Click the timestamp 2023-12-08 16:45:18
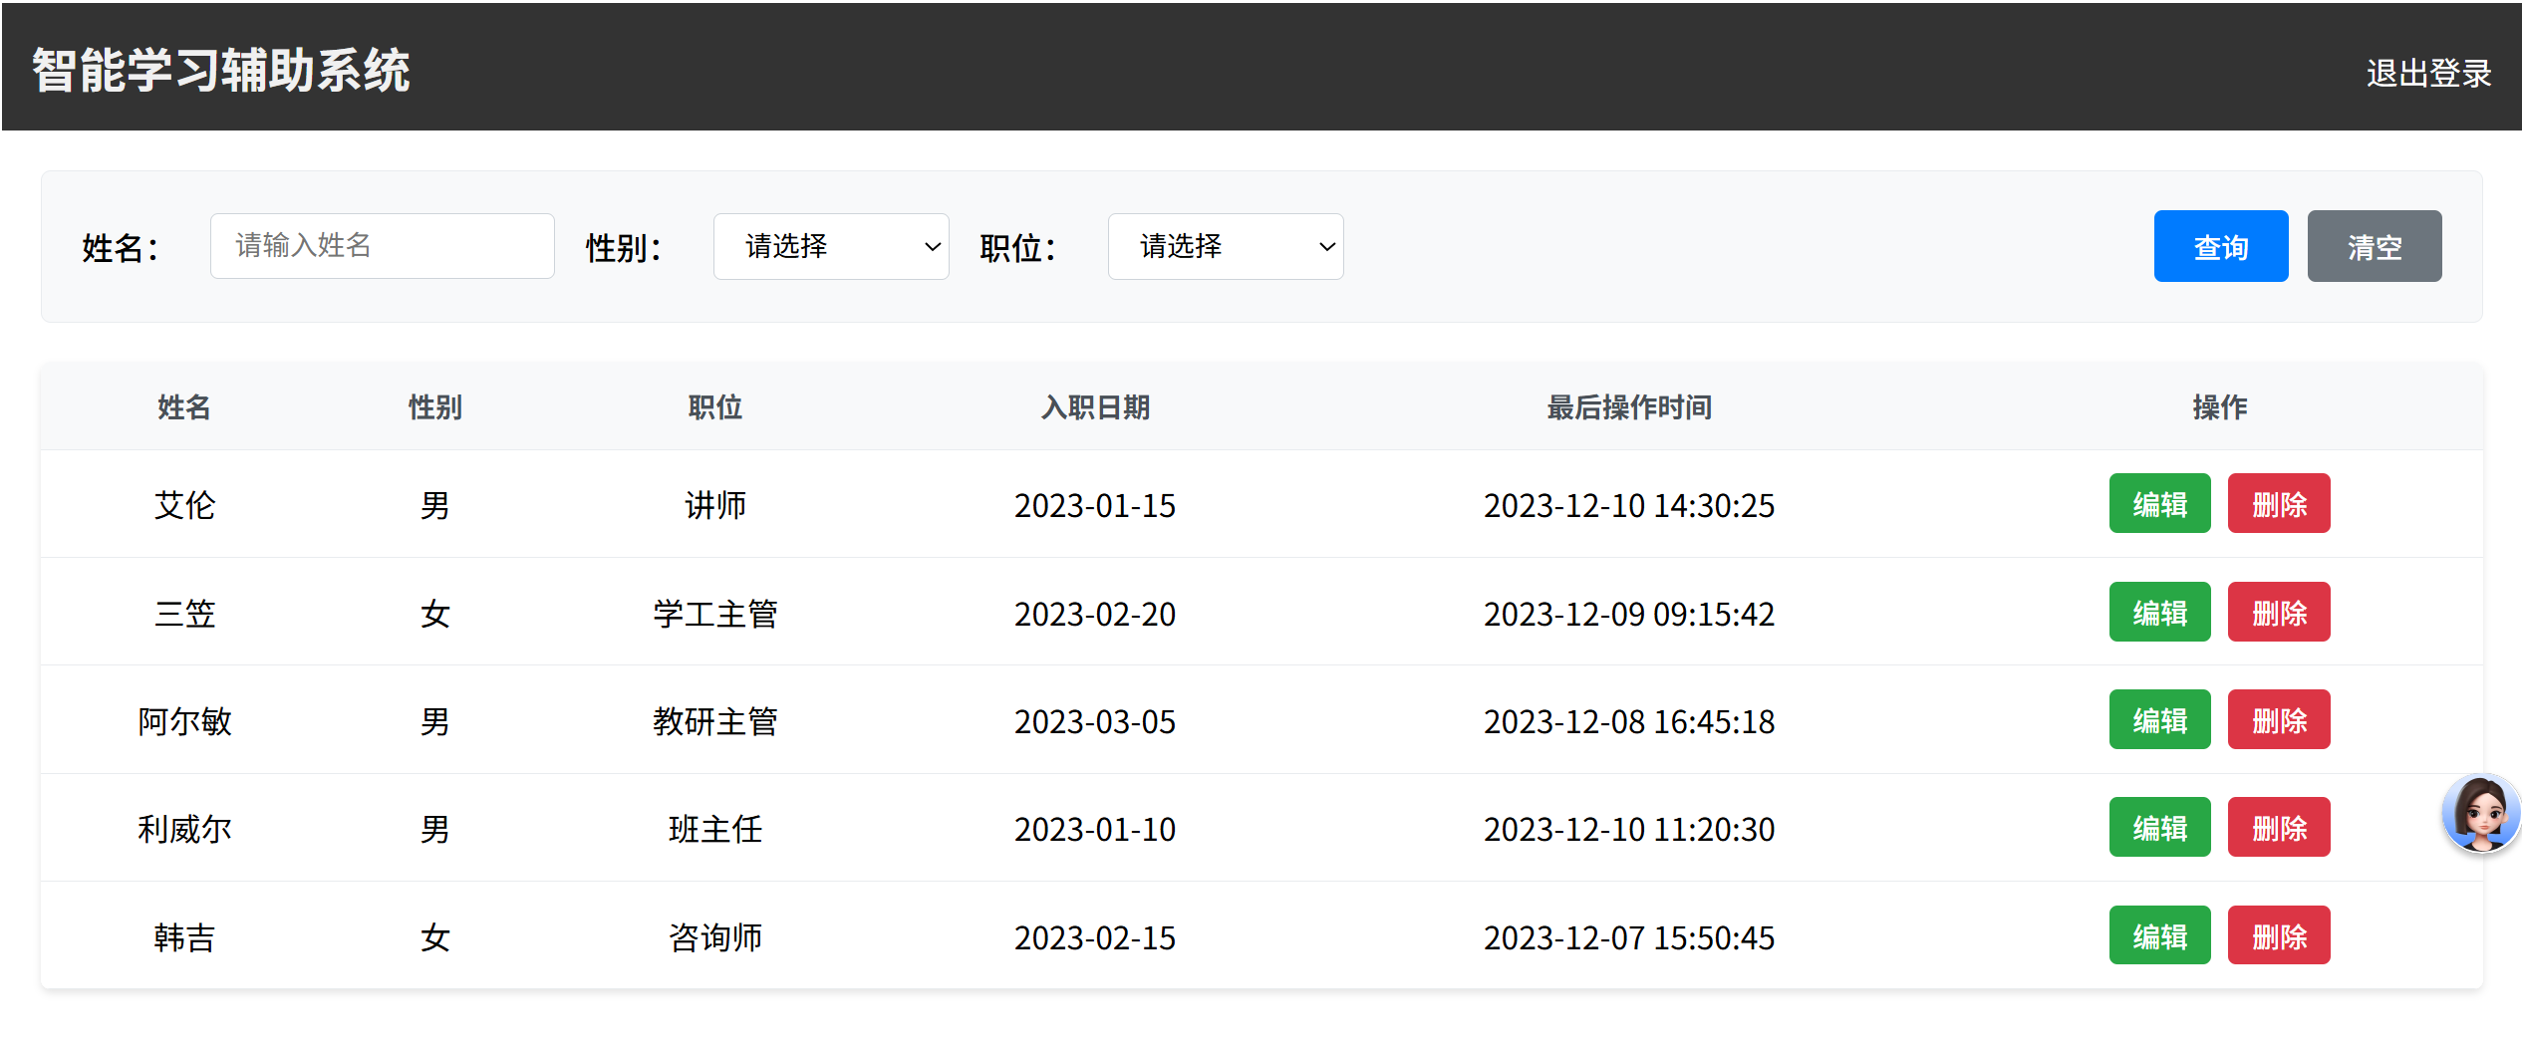This screenshot has height=1048, width=2522. 1629,721
